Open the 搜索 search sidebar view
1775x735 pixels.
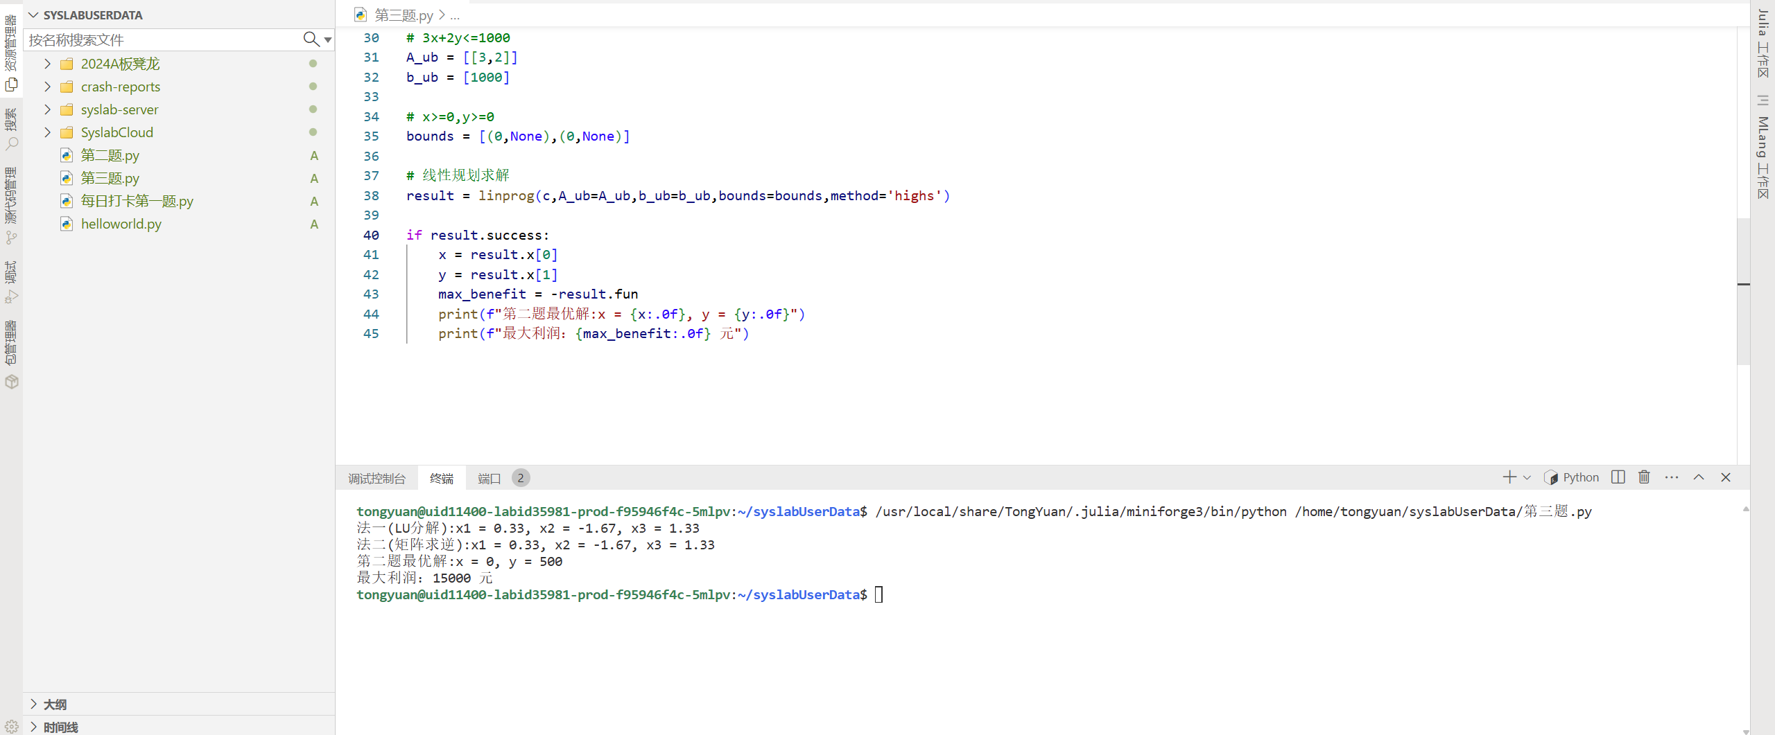pos(11,130)
